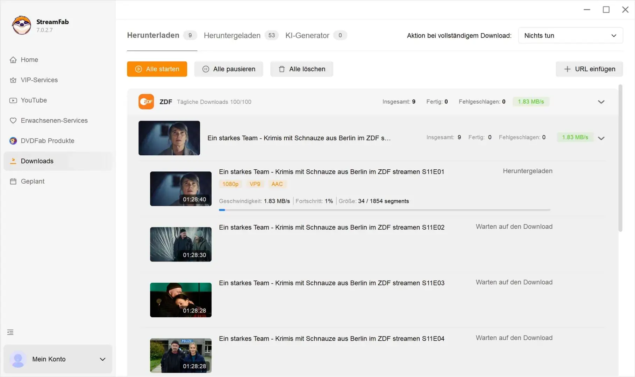Image resolution: width=635 pixels, height=377 pixels.
Task: Click the 1080p resolution tag
Action: tap(230, 184)
